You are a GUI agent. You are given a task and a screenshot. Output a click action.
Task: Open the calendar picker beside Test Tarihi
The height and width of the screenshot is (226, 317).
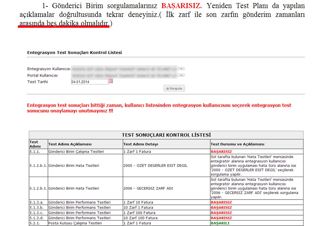point(111,82)
